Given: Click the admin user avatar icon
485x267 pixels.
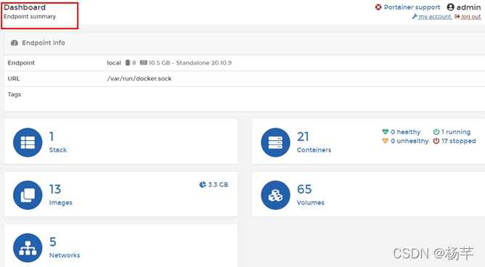Looking at the screenshot, I should (x=451, y=7).
